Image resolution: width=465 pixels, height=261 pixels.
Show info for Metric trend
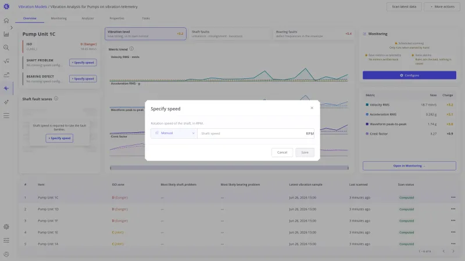coord(131,49)
